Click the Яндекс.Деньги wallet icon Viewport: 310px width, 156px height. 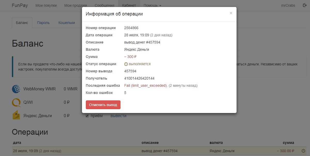coord(16,115)
